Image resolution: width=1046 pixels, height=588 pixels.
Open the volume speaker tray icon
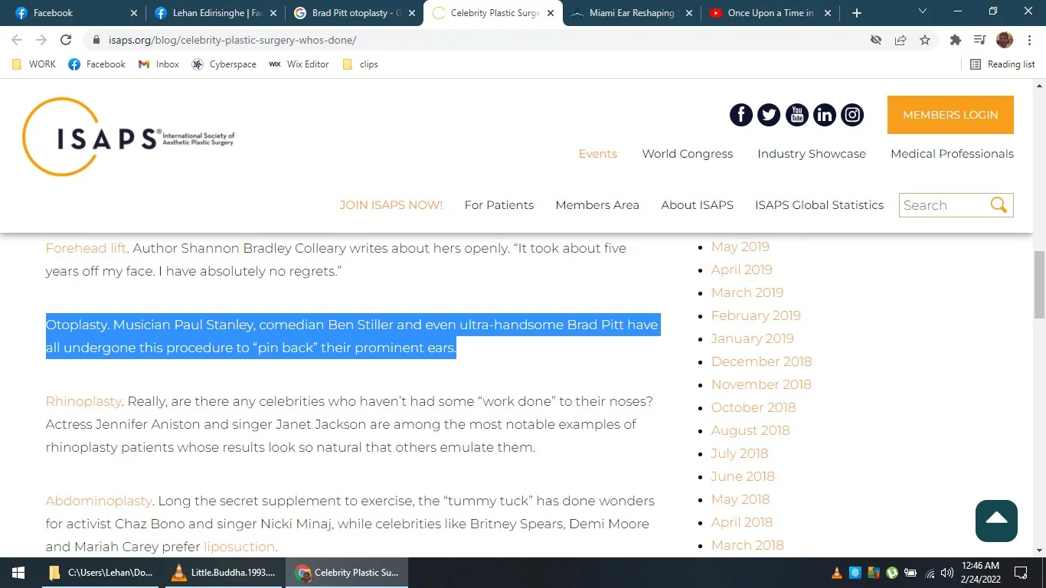tap(947, 573)
